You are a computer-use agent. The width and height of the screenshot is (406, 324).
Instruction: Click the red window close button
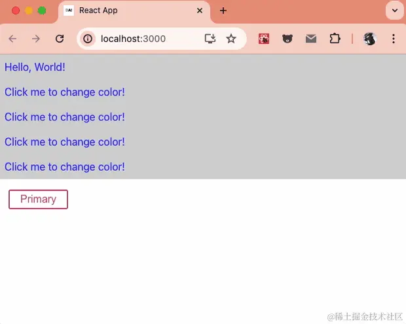point(16,10)
